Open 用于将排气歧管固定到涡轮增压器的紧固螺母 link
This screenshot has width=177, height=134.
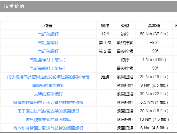pos(48,77)
